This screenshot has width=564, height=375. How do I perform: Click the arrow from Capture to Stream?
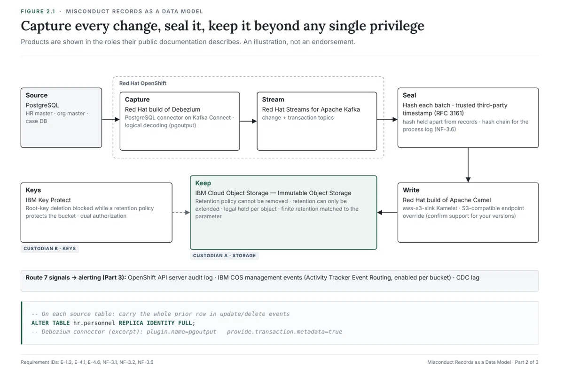248,121
